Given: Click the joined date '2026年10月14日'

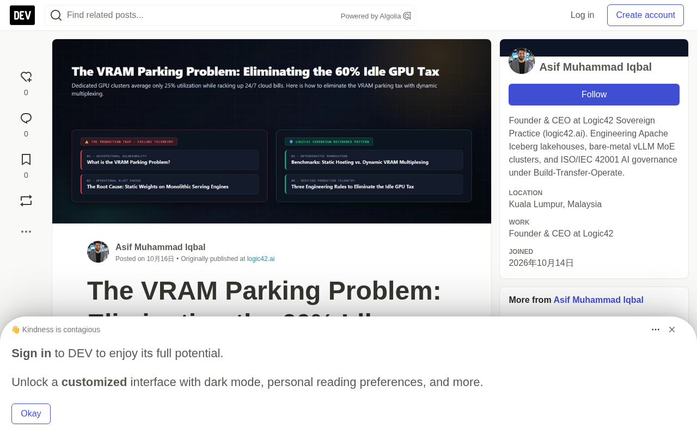Looking at the screenshot, I should point(541,263).
